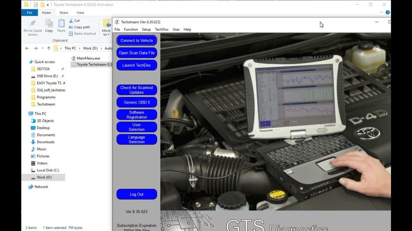Image resolution: width=412 pixels, height=231 pixels.
Task: Open Network in navigation pane
Action: (41, 187)
